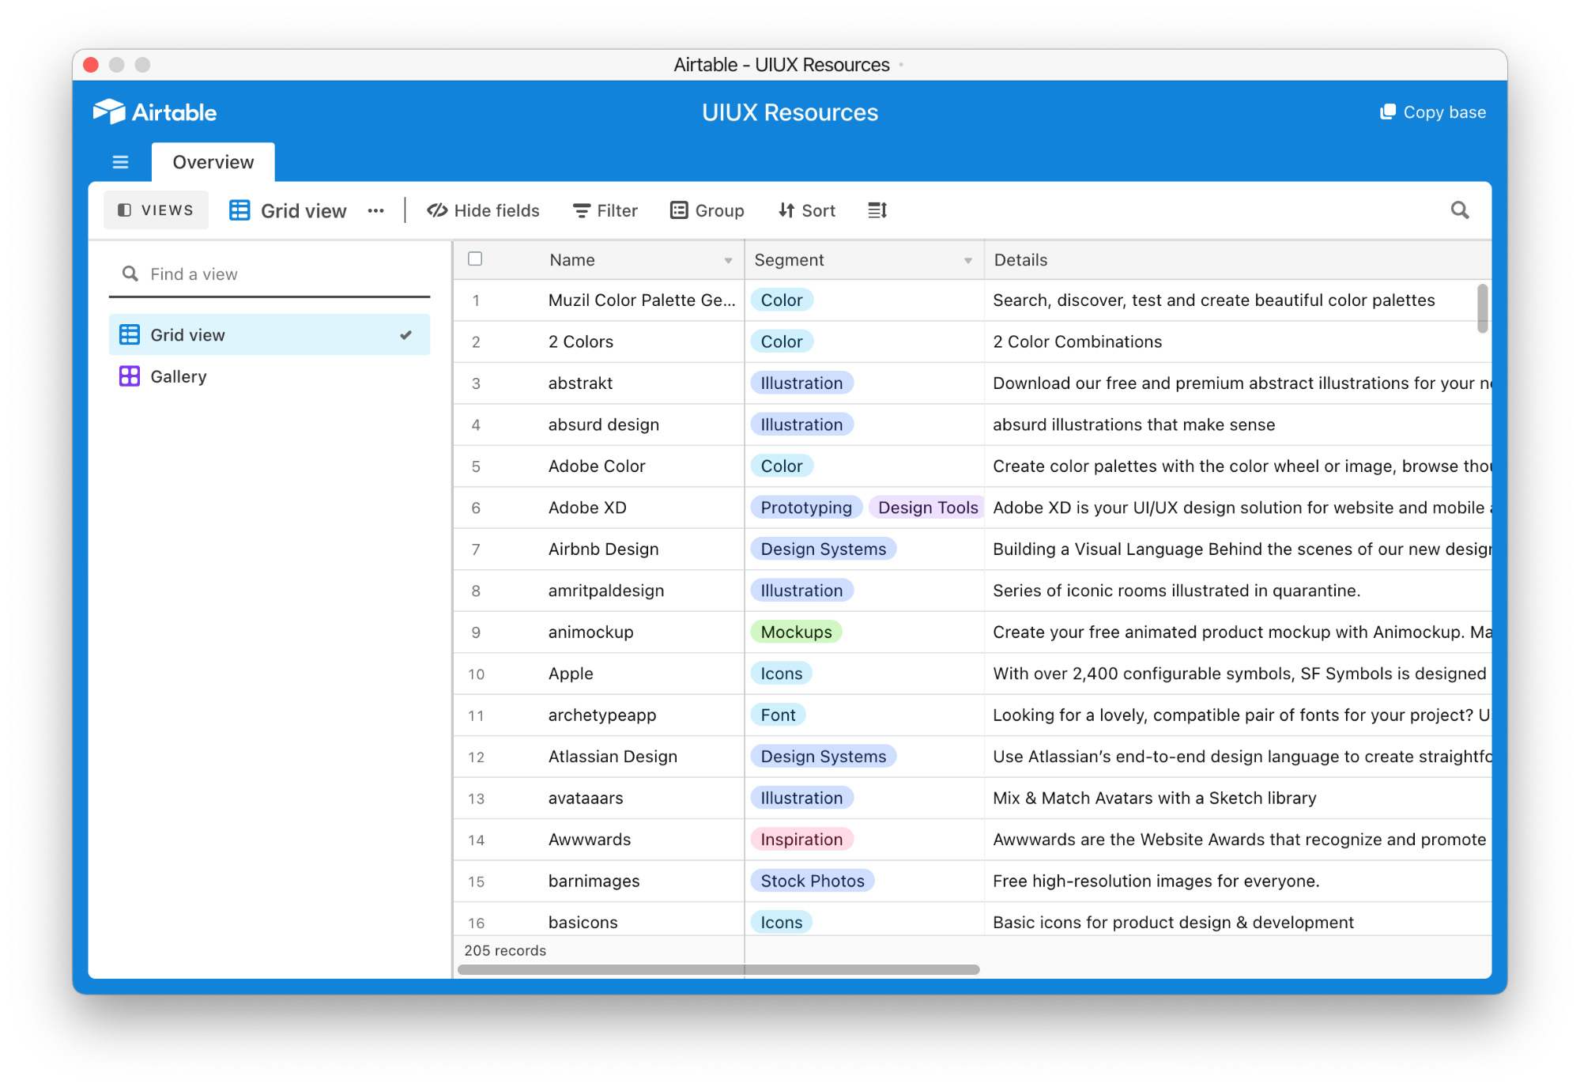This screenshot has height=1091, width=1580.
Task: Open the Name column dropdown arrow
Action: (x=728, y=260)
